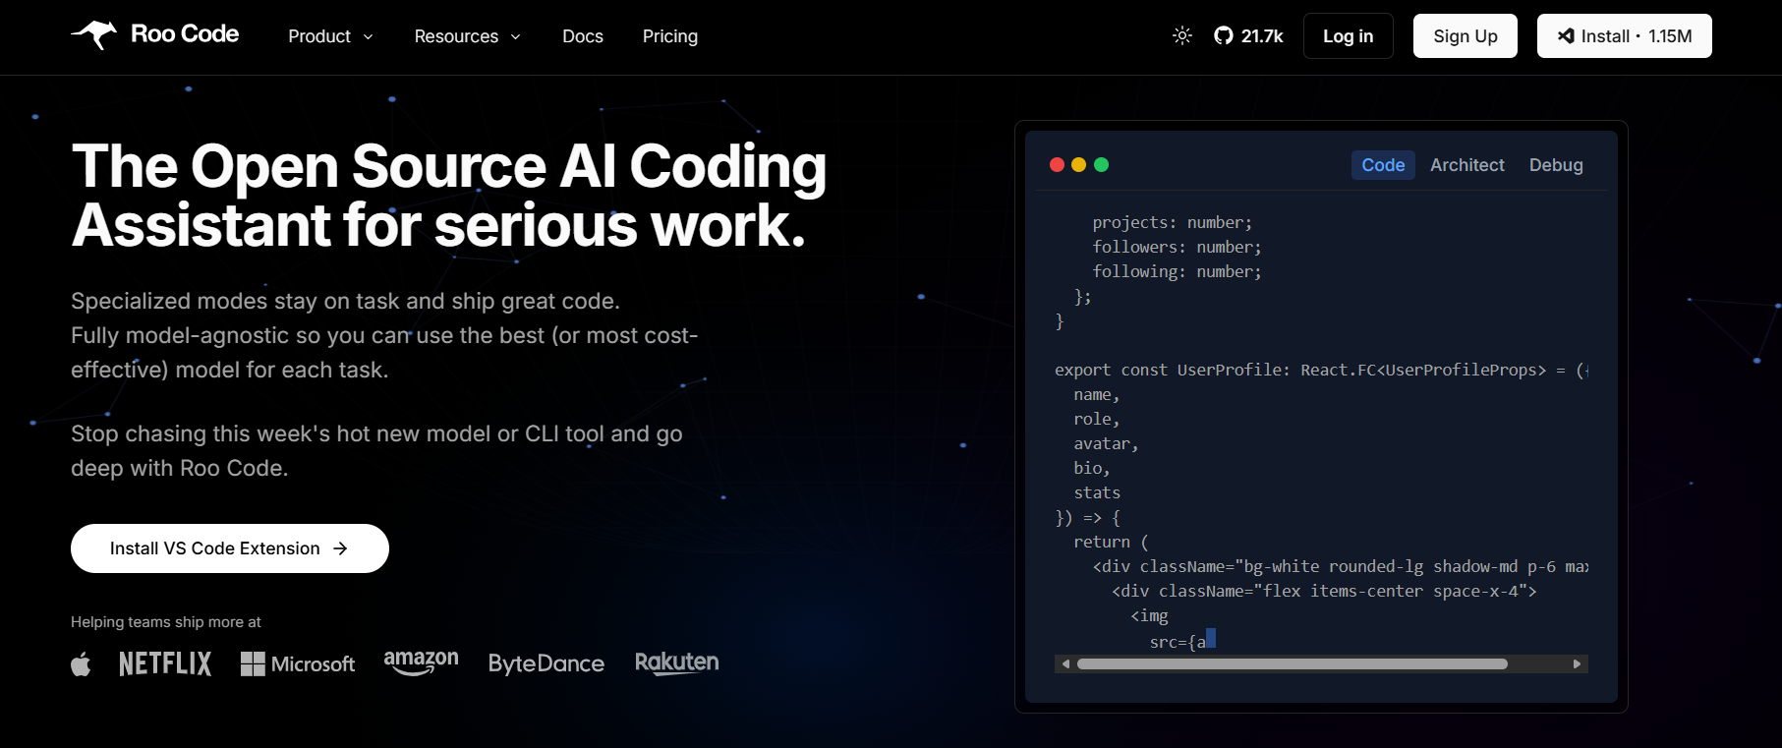Click the Roo Code kangaroo logo
This screenshot has height=748, width=1782.
[x=94, y=34]
